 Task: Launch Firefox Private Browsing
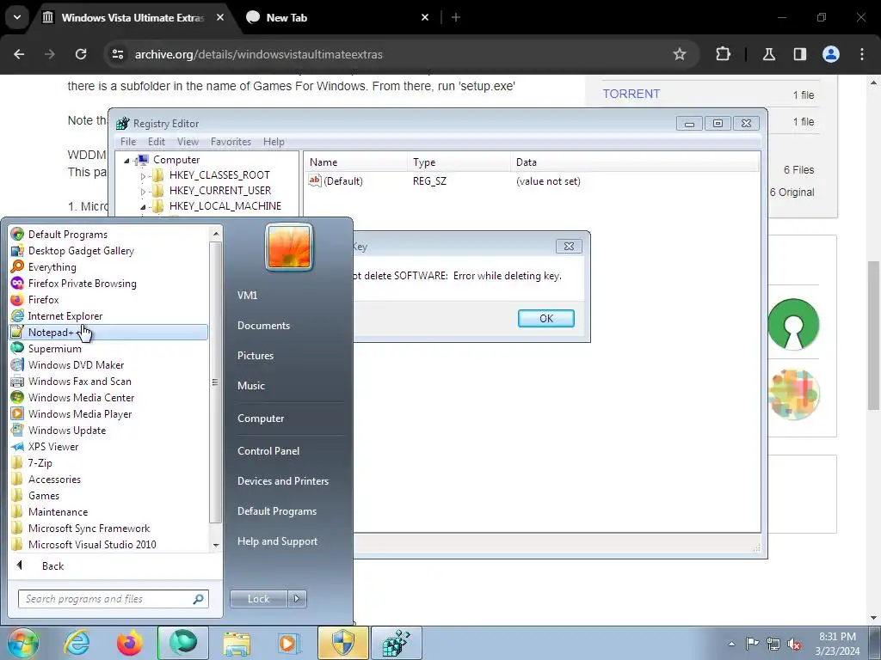coord(82,284)
